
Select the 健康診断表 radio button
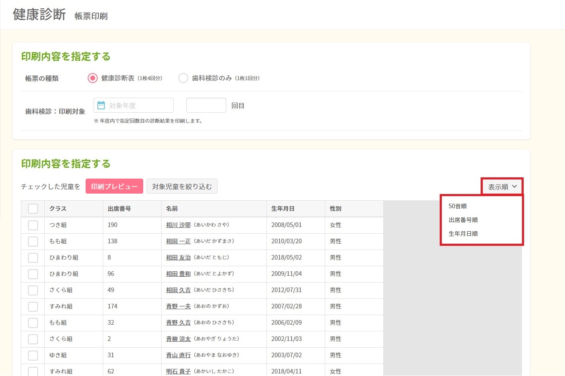click(x=93, y=78)
